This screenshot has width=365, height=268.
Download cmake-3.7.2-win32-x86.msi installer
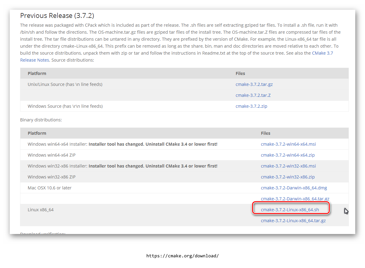tap(288, 166)
